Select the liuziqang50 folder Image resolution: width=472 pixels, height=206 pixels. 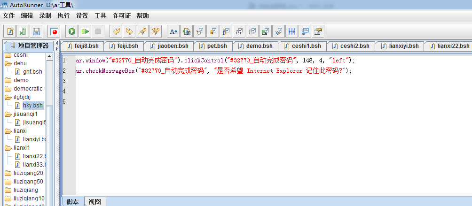[x=28, y=182]
